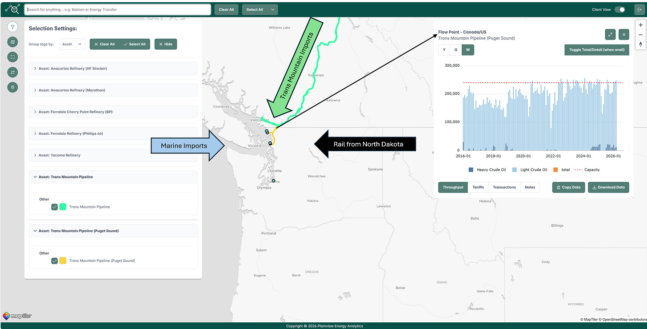Hide the Selection Settings panel
Viewport: 647px width, 329px height.
click(166, 44)
